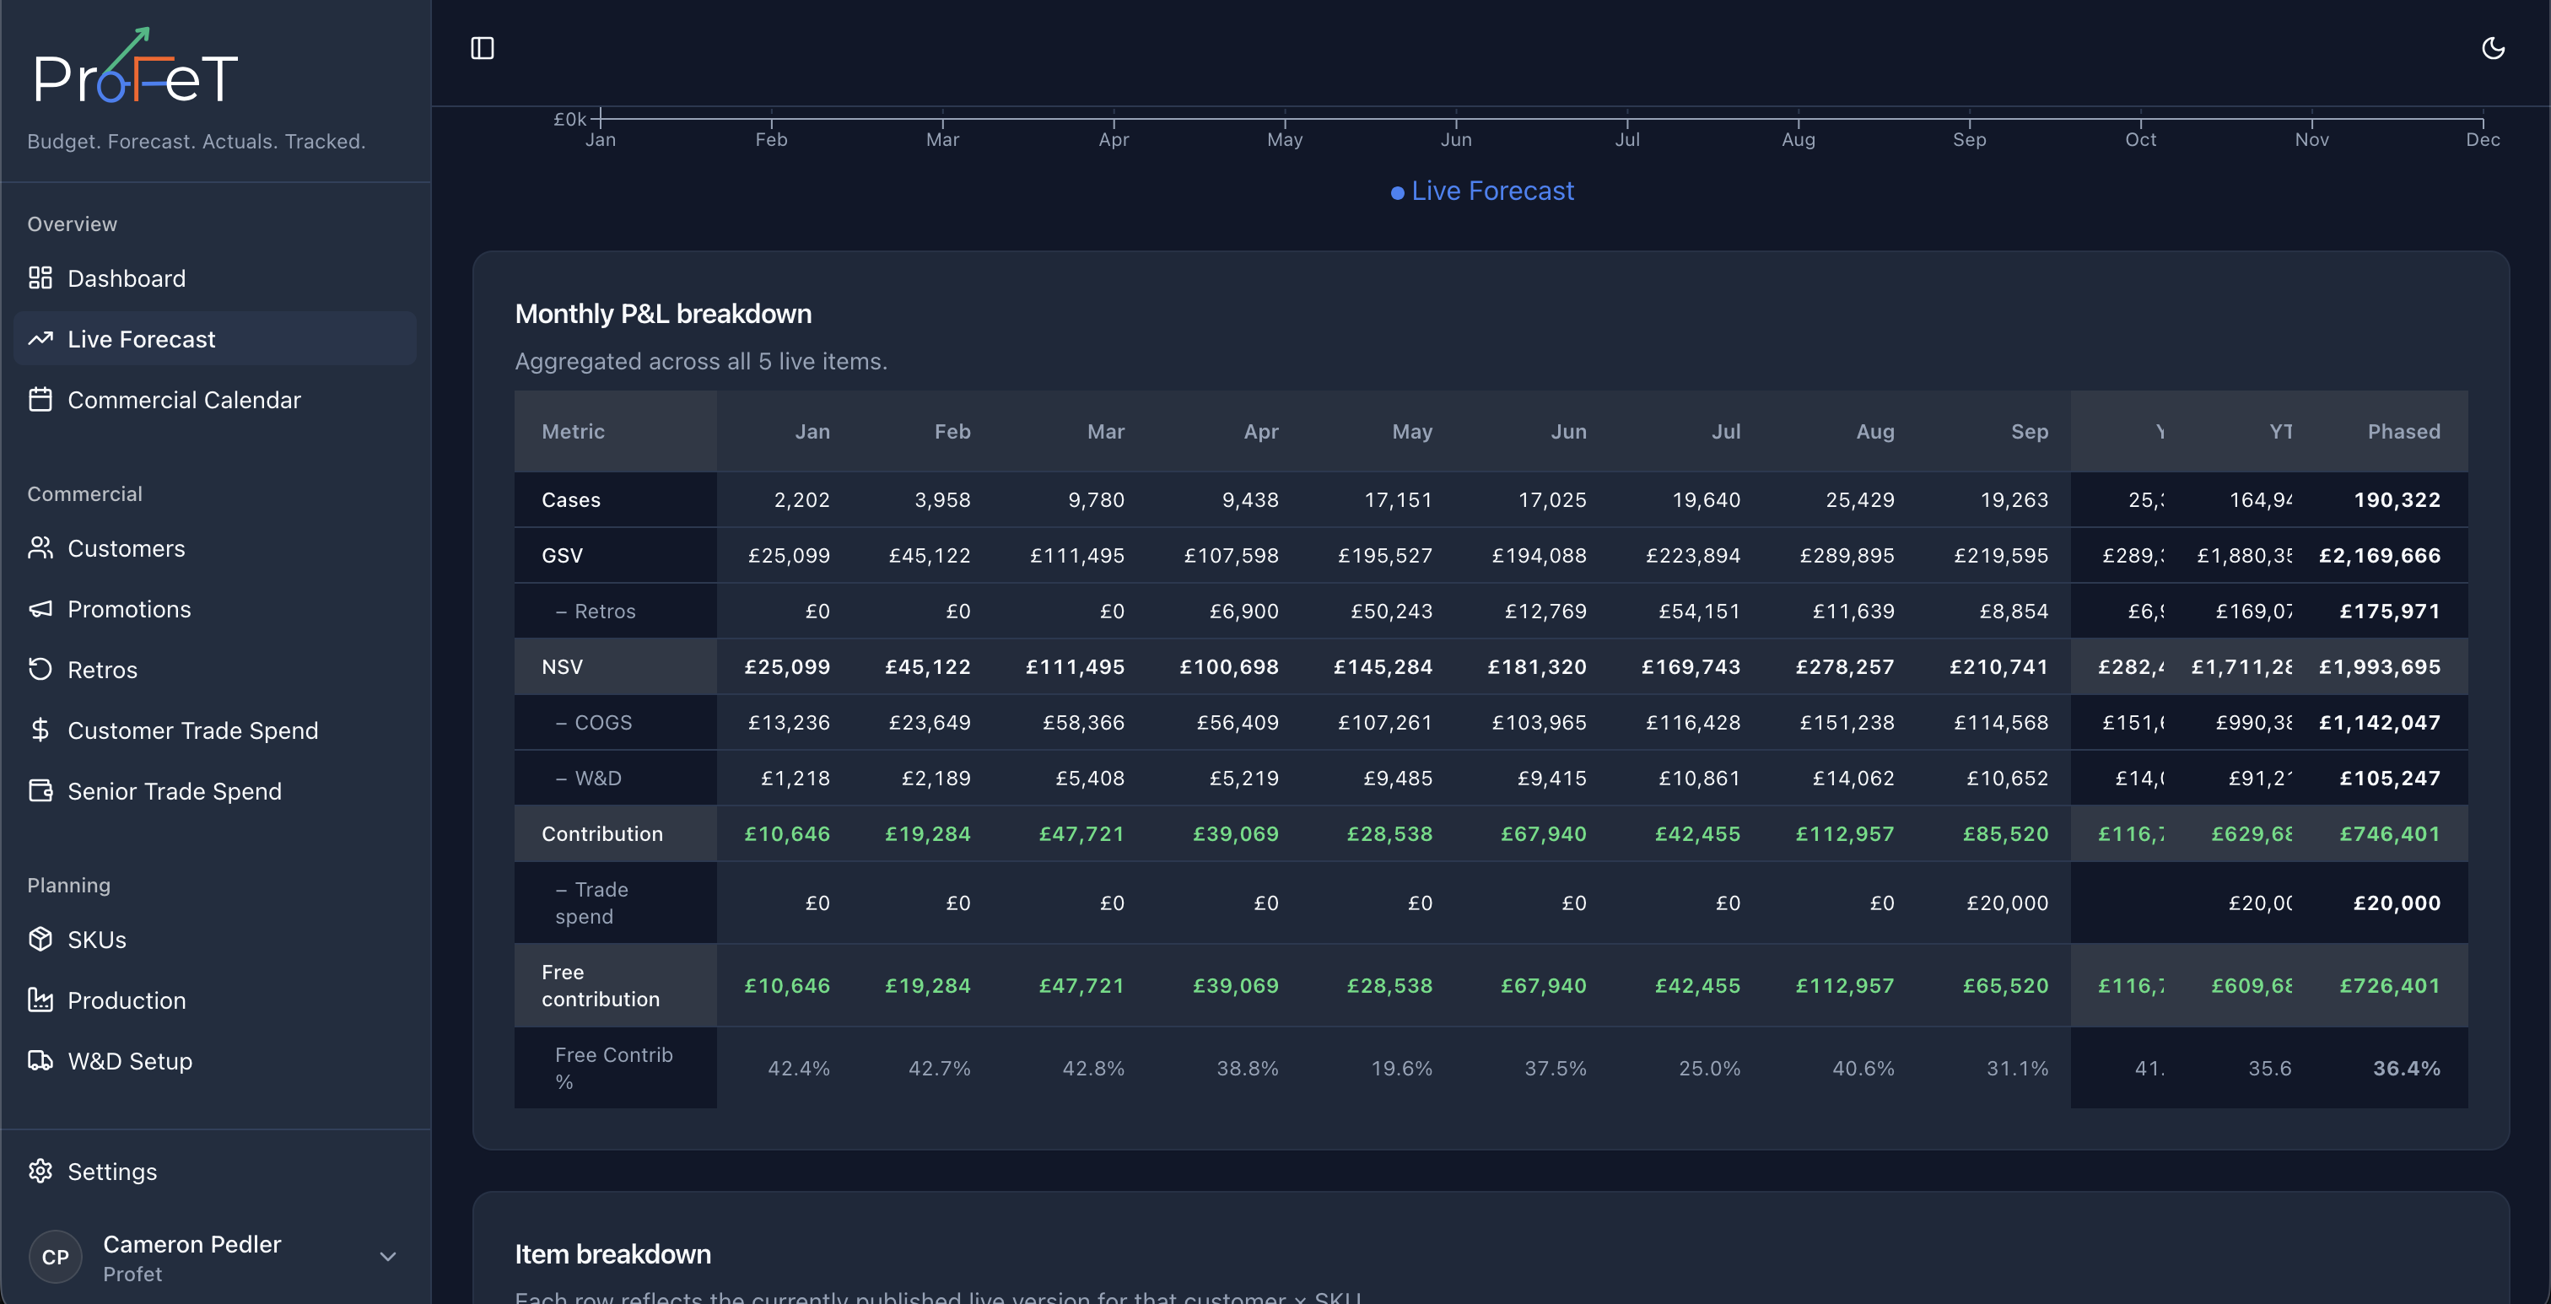Select the Cases row label

tap(570, 499)
